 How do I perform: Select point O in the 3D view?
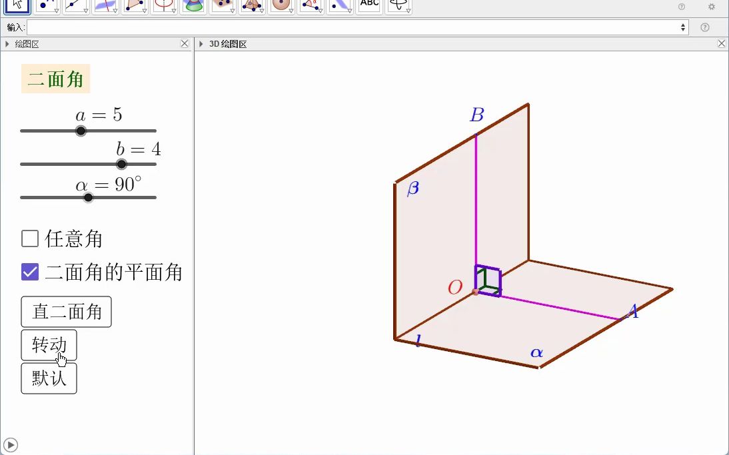point(475,292)
